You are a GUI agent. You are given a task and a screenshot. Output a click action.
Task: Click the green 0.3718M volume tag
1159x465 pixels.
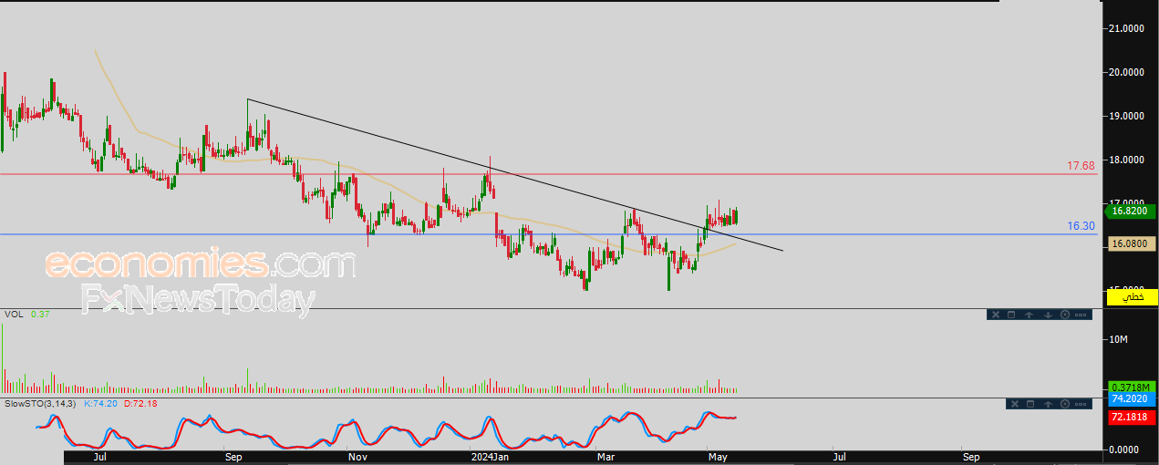[x=1132, y=387]
